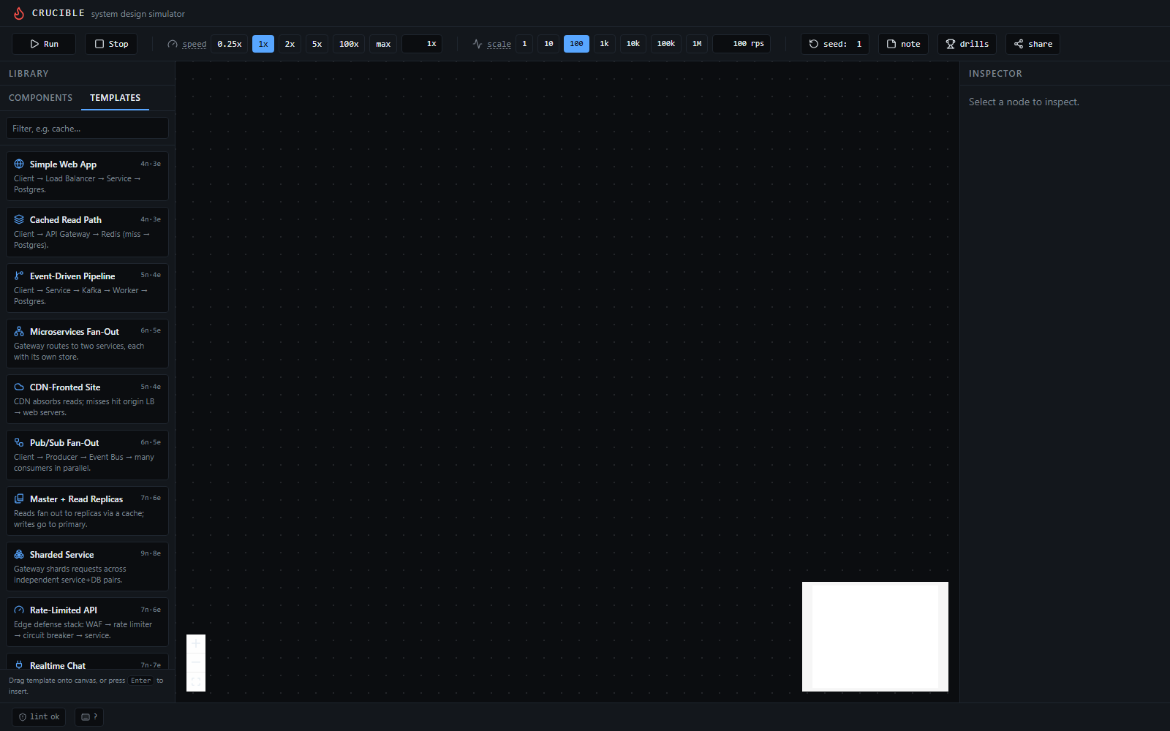Switch to the Components tab
The width and height of the screenshot is (1170, 731).
[41, 98]
